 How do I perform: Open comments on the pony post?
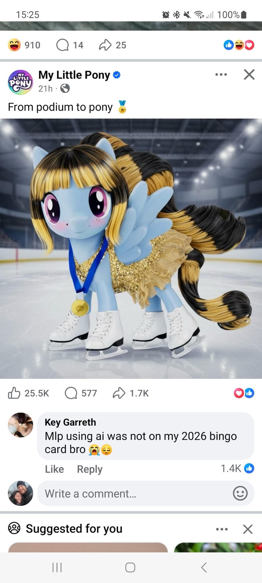[x=81, y=393]
